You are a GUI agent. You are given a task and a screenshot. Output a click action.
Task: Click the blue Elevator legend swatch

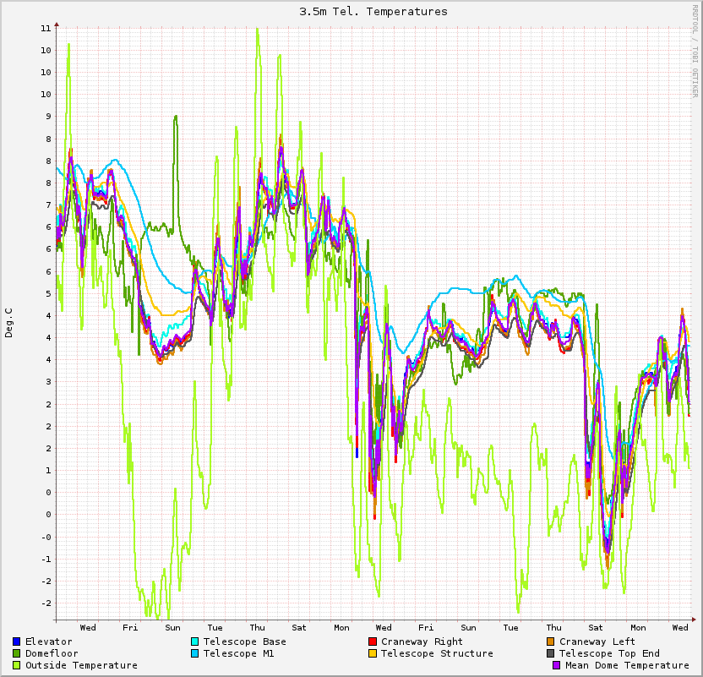pos(17,642)
